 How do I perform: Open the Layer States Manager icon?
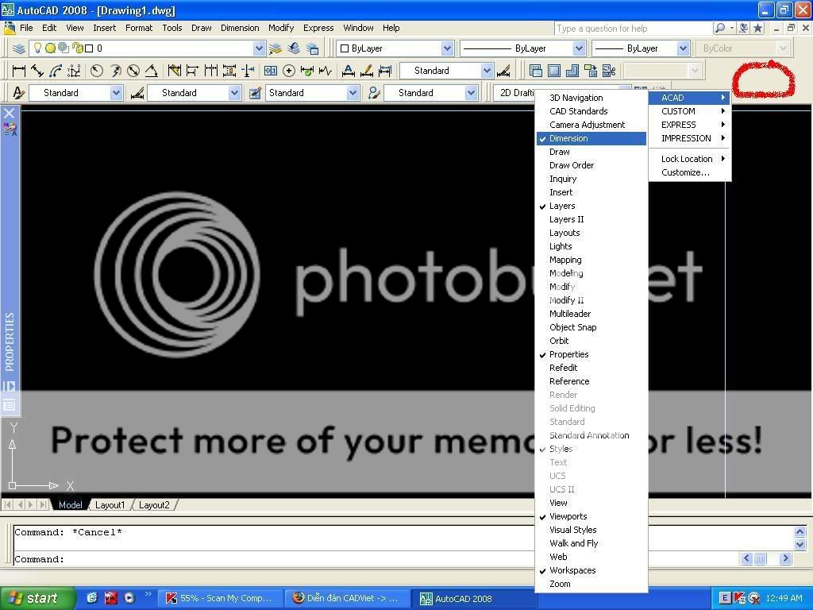coord(313,48)
